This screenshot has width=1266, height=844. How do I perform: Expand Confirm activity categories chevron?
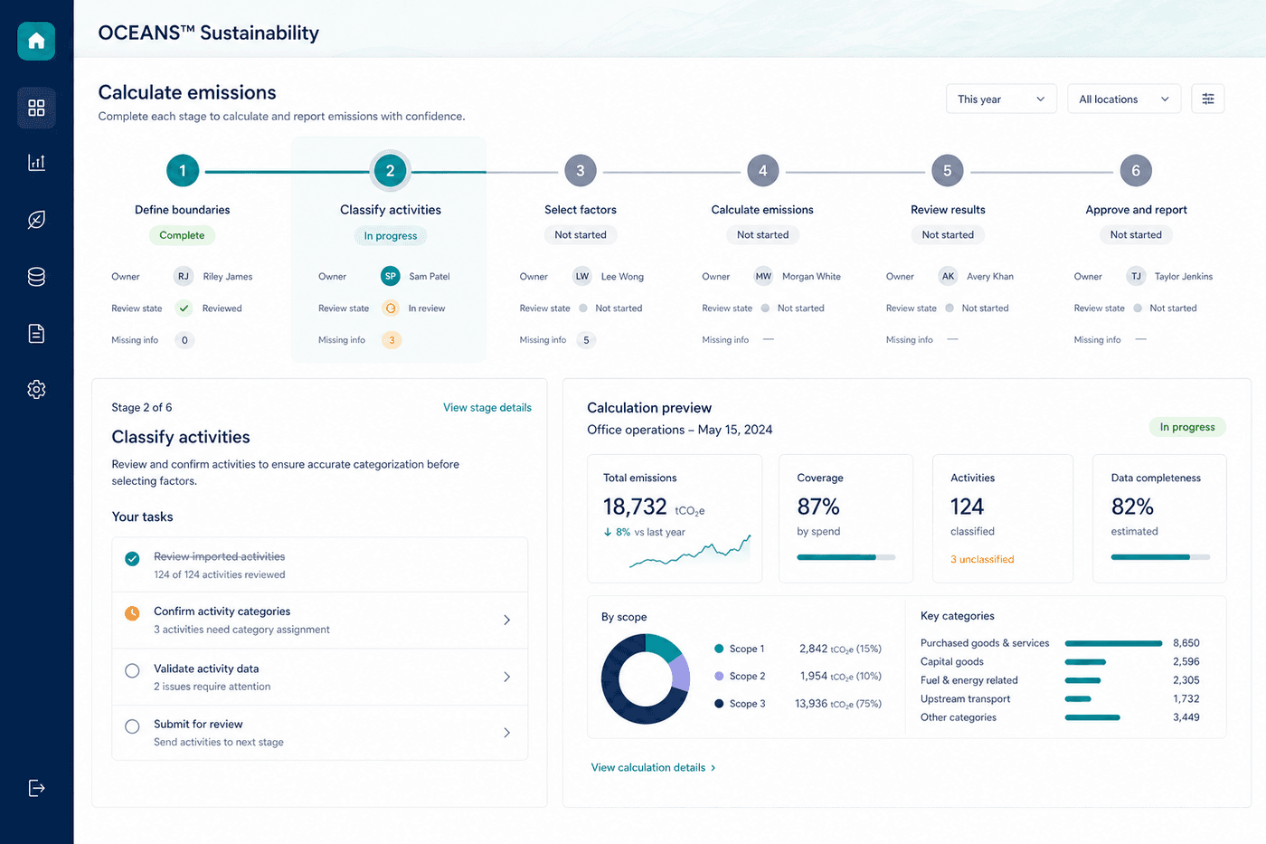coord(506,620)
